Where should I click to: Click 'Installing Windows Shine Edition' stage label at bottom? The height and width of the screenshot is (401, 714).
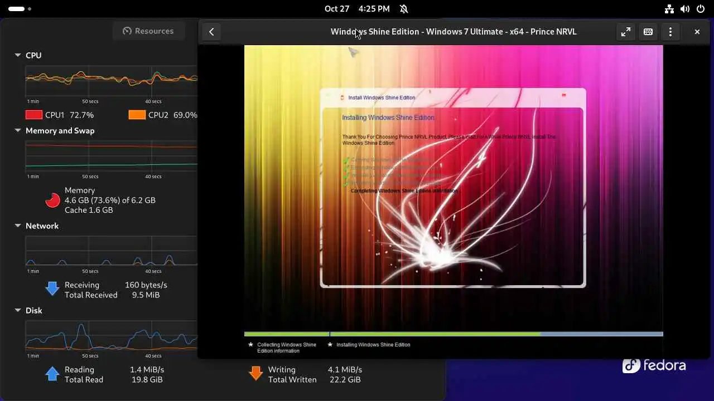click(373, 345)
